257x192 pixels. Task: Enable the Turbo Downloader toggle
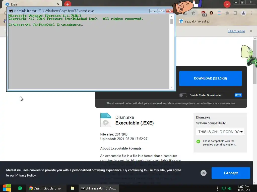(x=183, y=95)
